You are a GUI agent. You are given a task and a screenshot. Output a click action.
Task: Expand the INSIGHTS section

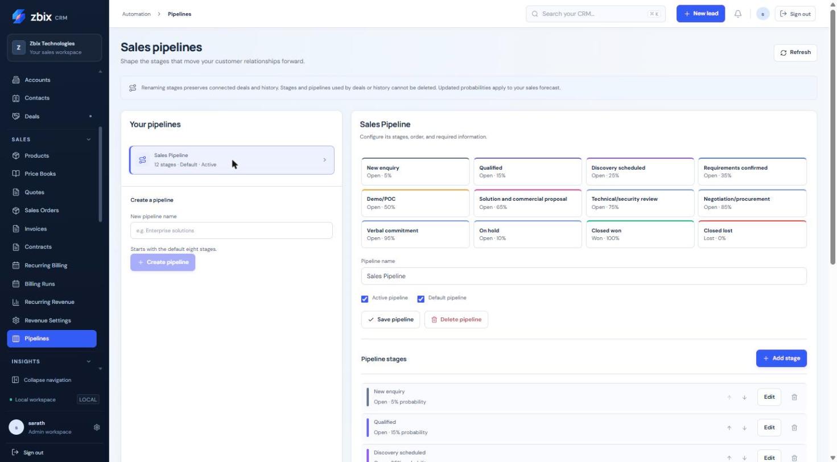click(x=88, y=361)
